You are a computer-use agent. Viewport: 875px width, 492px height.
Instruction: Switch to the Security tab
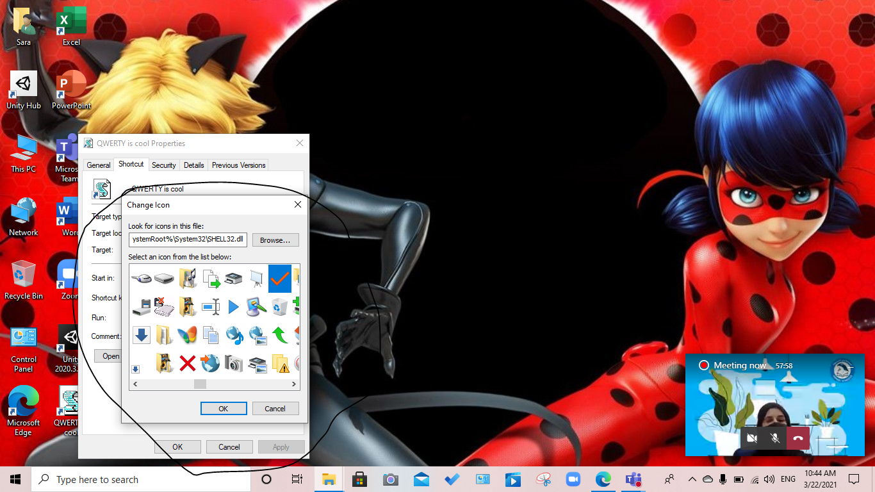click(x=164, y=165)
